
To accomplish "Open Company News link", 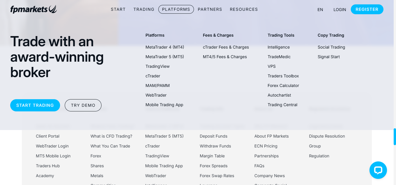I will tap(270, 175).
